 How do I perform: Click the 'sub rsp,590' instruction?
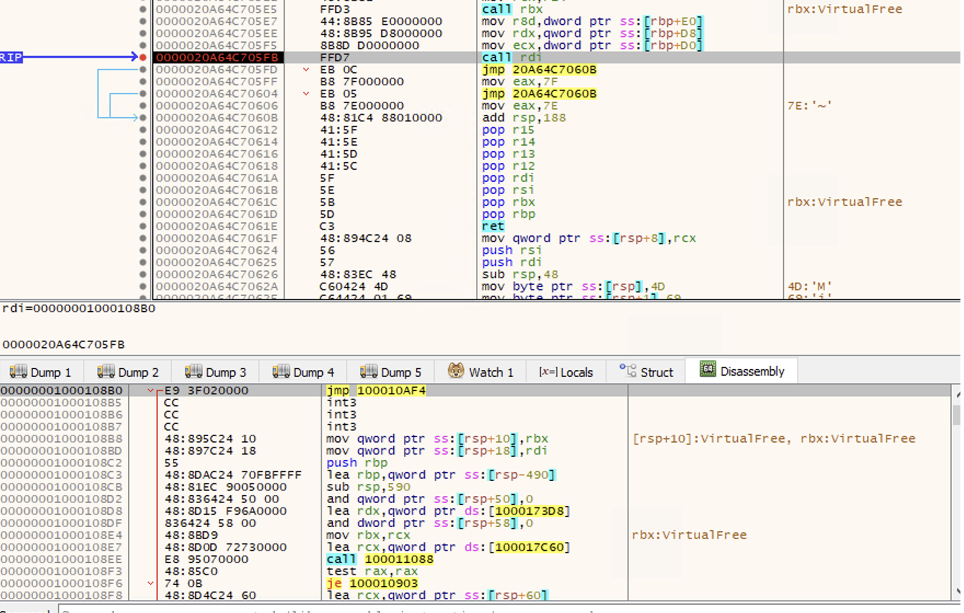click(368, 487)
